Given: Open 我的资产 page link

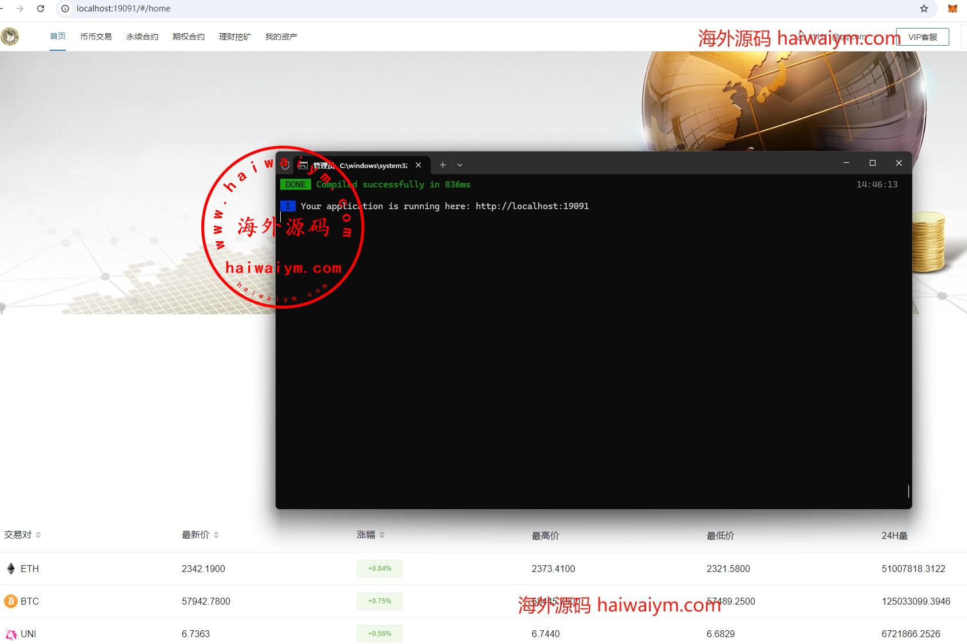Looking at the screenshot, I should point(281,37).
